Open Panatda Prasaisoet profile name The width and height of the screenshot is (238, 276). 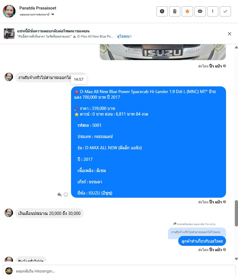click(38, 8)
